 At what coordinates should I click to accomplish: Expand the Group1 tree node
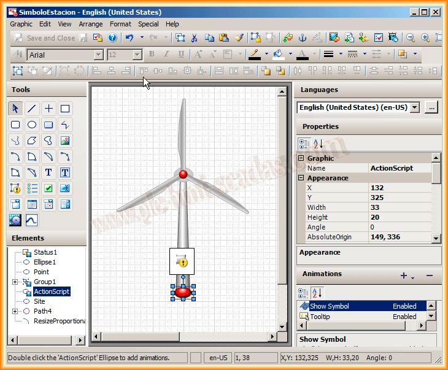(15, 282)
